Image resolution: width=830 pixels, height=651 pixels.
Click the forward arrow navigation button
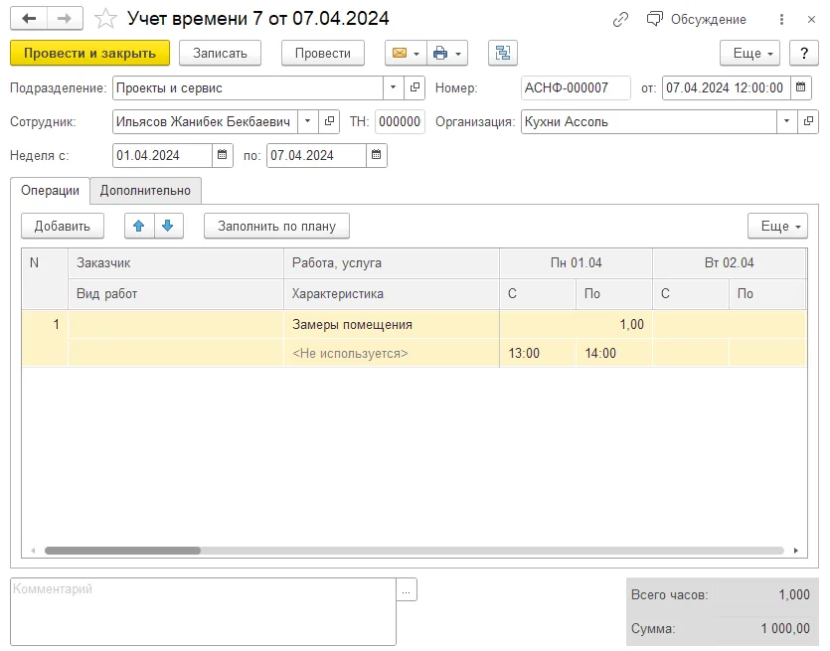pos(65,19)
